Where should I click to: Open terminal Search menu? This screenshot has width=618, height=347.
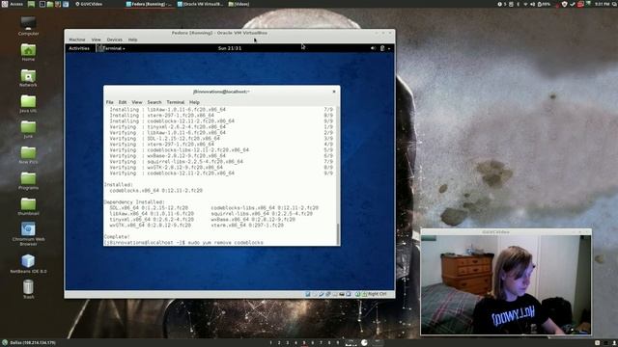(x=154, y=102)
